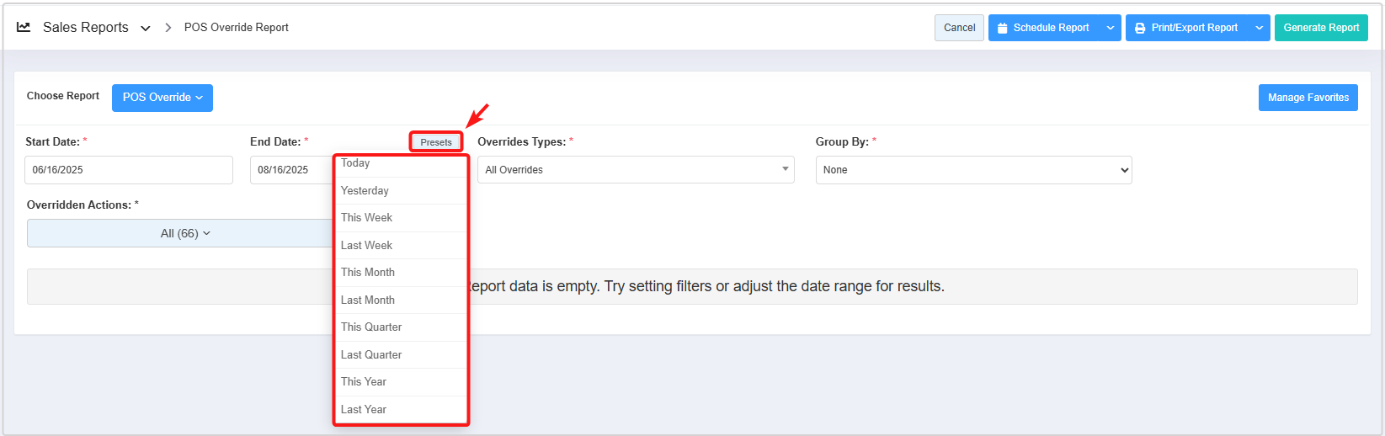
Task: Click the Start Date input field
Action: (x=128, y=170)
